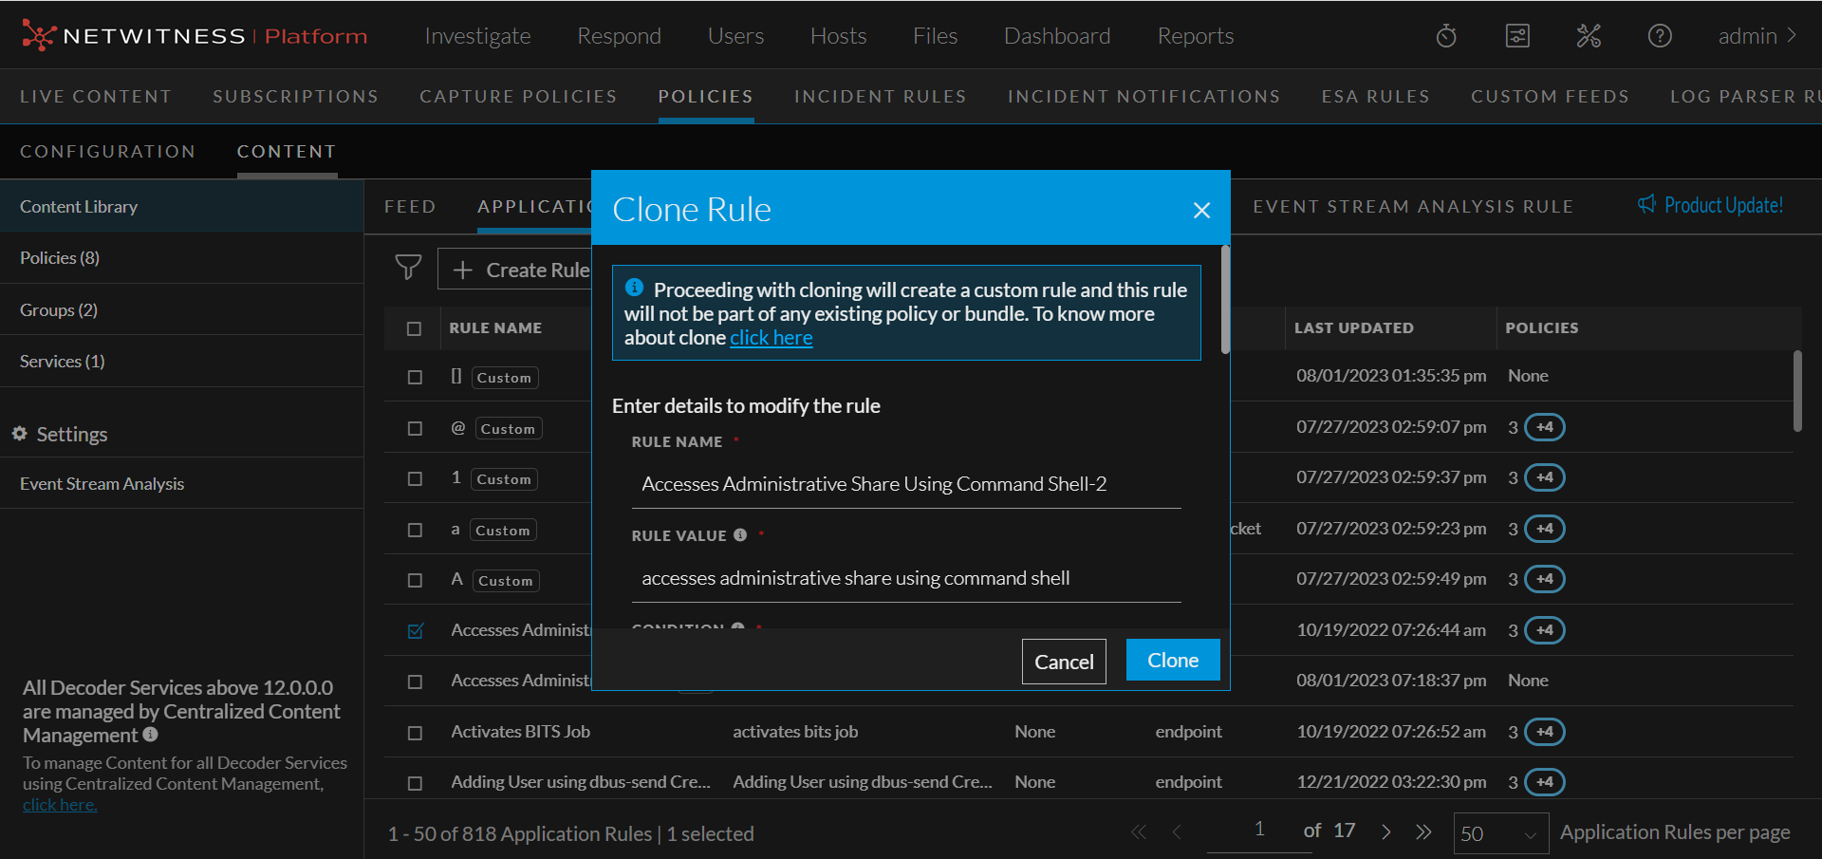
Task: Click the filter funnel icon
Action: pos(408,269)
